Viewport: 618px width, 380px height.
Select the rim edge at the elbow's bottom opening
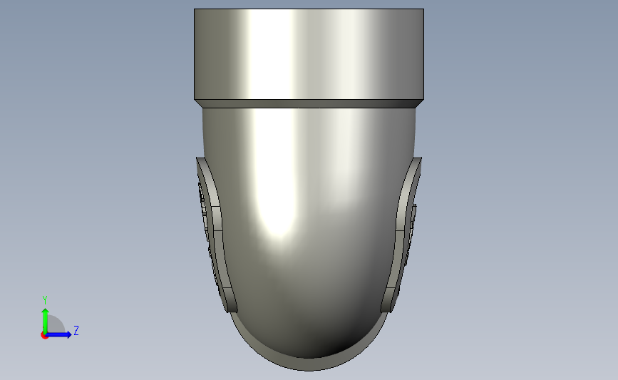pos(309,364)
